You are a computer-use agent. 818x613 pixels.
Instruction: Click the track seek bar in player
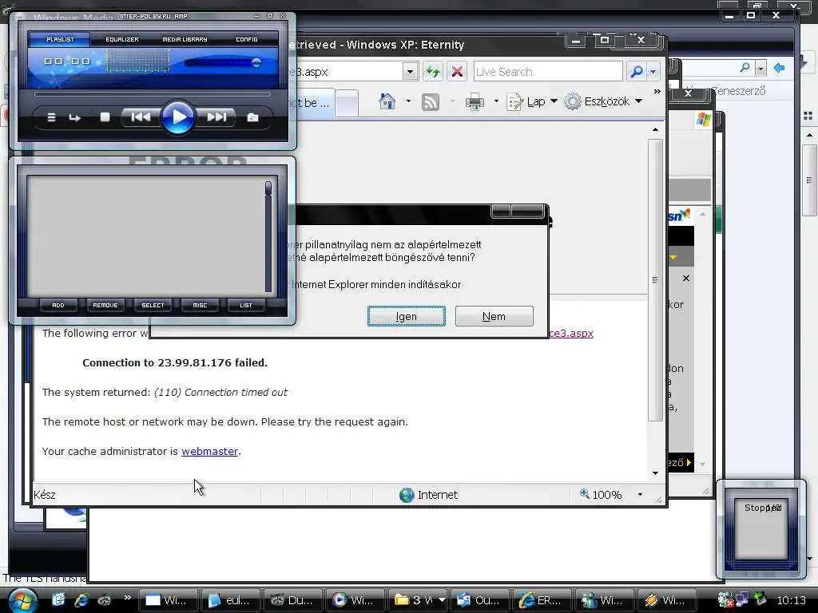click(x=153, y=94)
